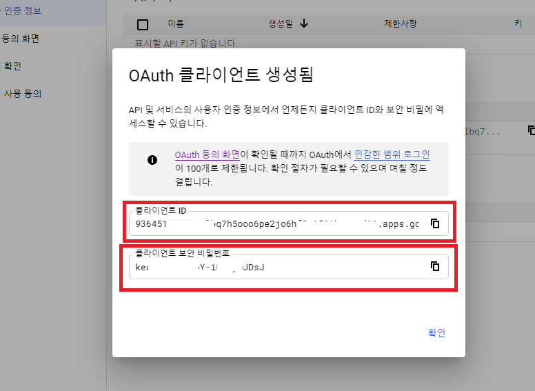This screenshot has height=391, width=535.
Task: Open 사용 동의 in the left sidebar
Action: pyautogui.click(x=22, y=94)
